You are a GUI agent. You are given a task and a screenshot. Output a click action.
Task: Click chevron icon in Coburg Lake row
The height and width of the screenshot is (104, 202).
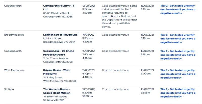click(181, 59)
